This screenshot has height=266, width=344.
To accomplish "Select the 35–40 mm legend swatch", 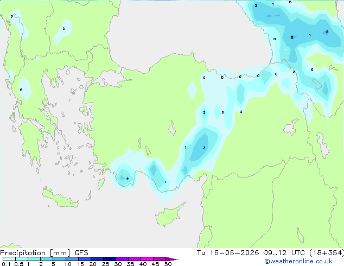I will [x=135, y=259].
